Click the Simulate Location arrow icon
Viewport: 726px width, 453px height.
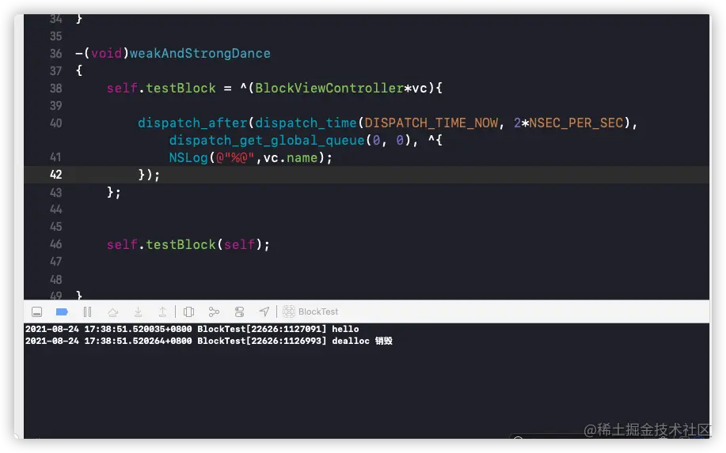[x=264, y=312]
